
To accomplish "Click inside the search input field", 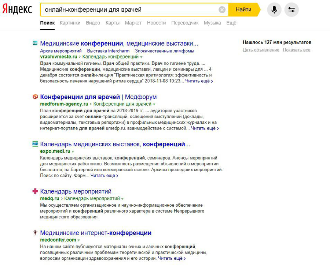I will click(x=128, y=10).
